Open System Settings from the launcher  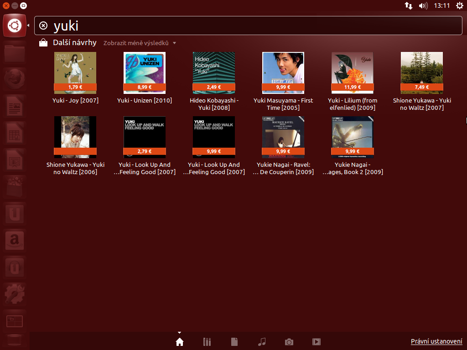point(15,294)
